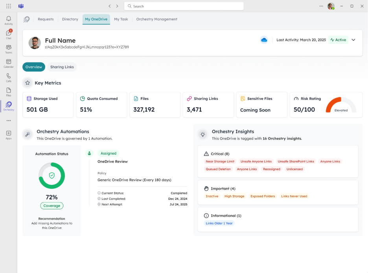
Task: Open Files in the sidebar
Action: [x=9, y=92]
